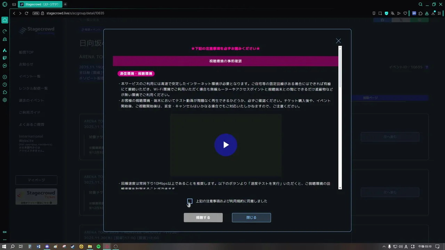Click the dialog scrollbar down arrow
Viewport: 445px width, 250px height.
point(340,187)
